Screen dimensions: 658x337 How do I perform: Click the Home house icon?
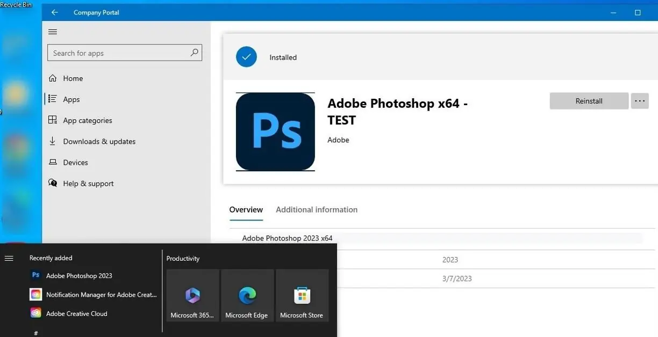(53, 78)
